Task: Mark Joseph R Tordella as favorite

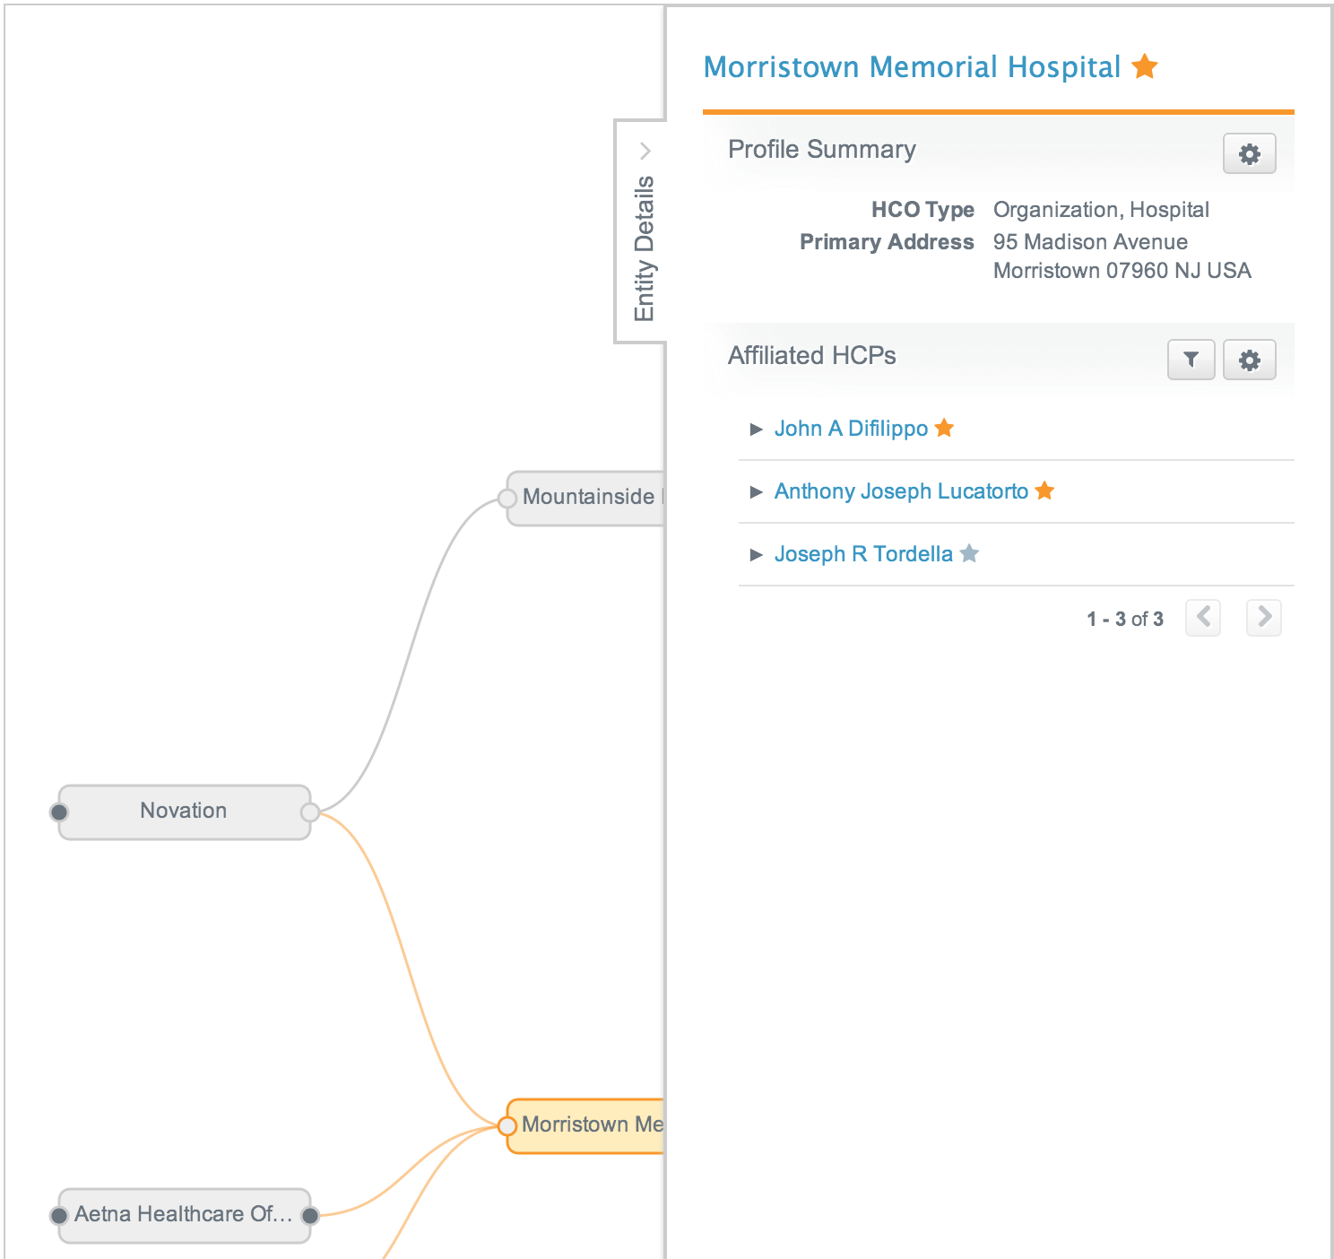Action: click(969, 553)
